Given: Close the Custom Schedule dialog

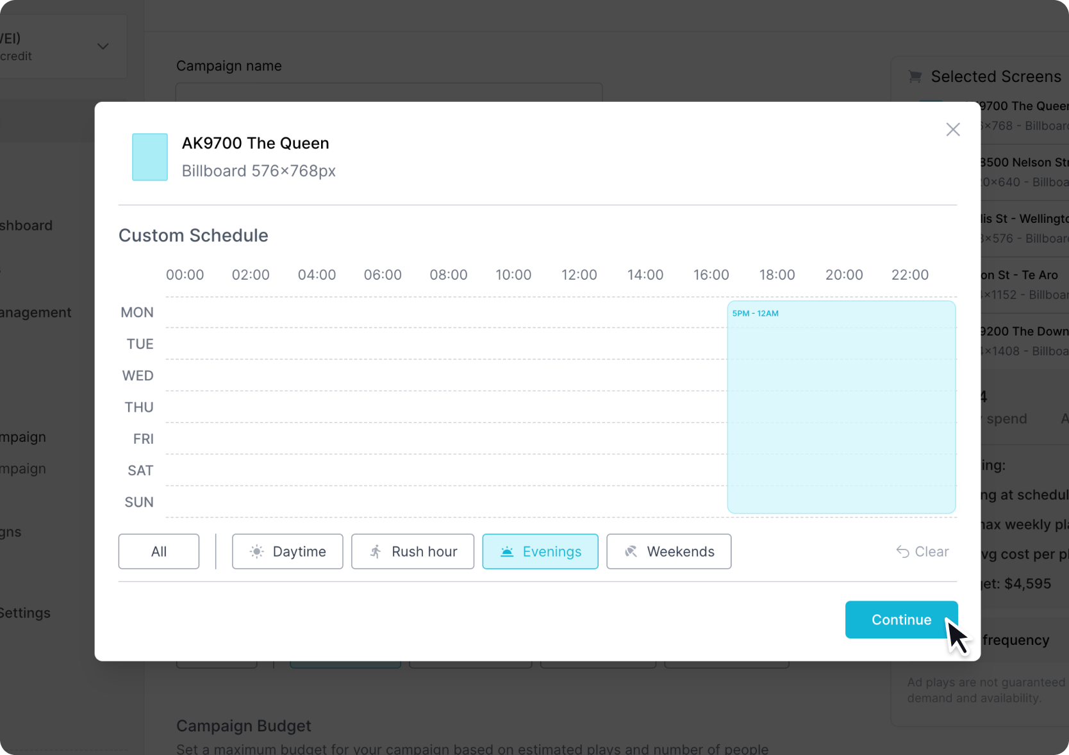Looking at the screenshot, I should tap(953, 129).
